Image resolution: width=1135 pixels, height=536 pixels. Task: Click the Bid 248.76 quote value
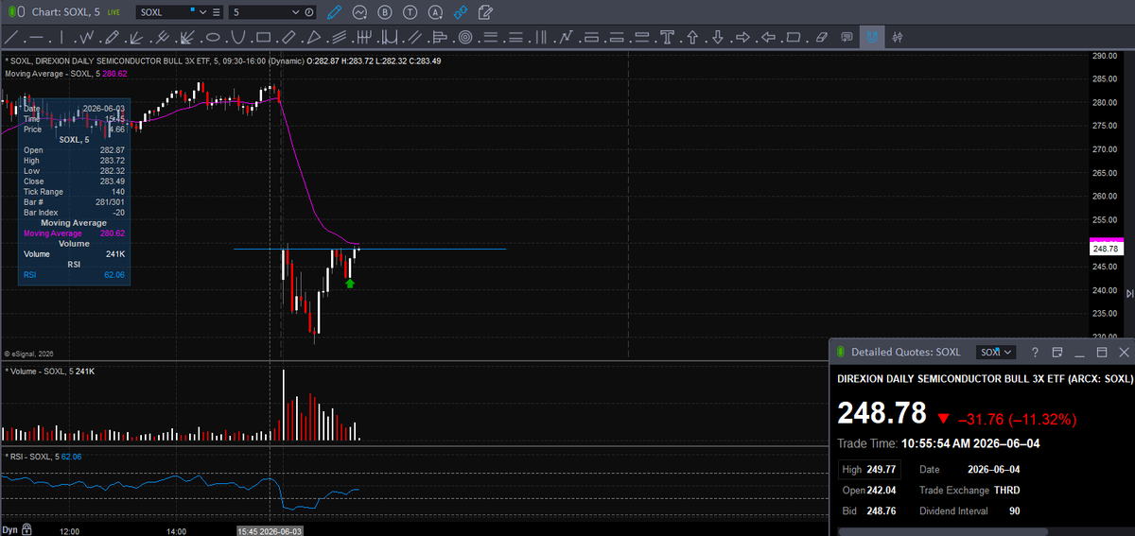pyautogui.click(x=882, y=510)
